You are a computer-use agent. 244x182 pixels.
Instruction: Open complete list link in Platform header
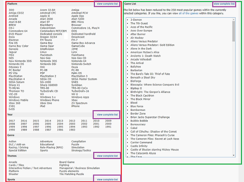coord(107,4)
